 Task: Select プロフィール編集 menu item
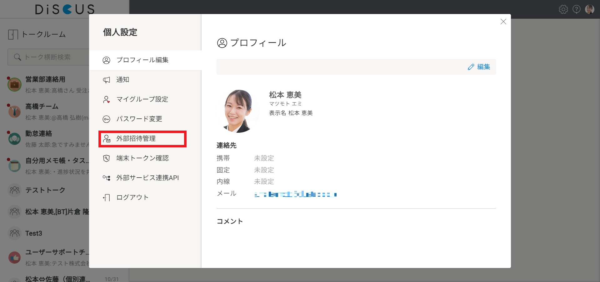[145, 60]
